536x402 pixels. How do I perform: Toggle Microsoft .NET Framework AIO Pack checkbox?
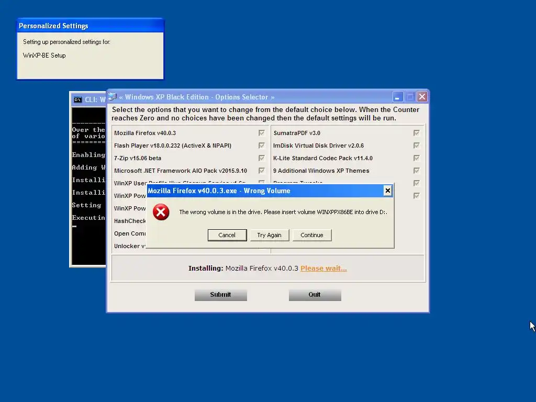pyautogui.click(x=262, y=171)
